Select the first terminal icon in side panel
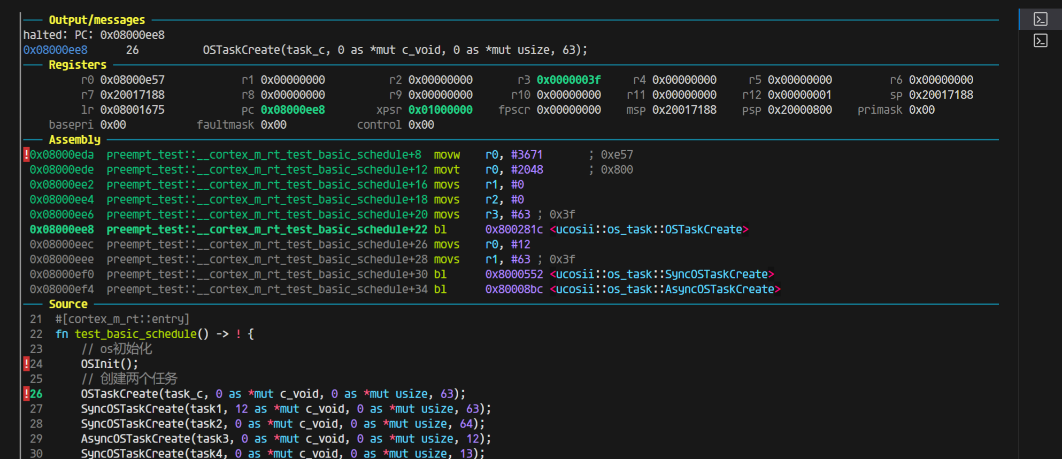 click(x=1040, y=19)
